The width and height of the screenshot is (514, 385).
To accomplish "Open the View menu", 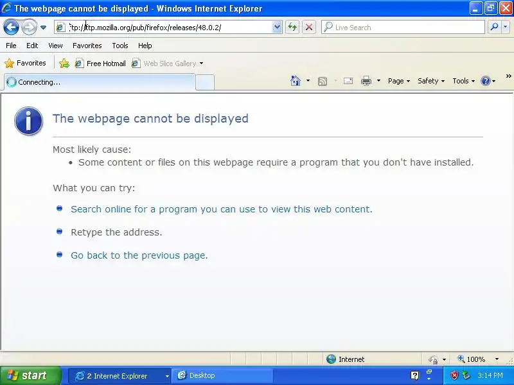I will (x=55, y=46).
